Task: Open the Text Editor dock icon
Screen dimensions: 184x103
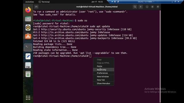Action: tap(28, 56)
